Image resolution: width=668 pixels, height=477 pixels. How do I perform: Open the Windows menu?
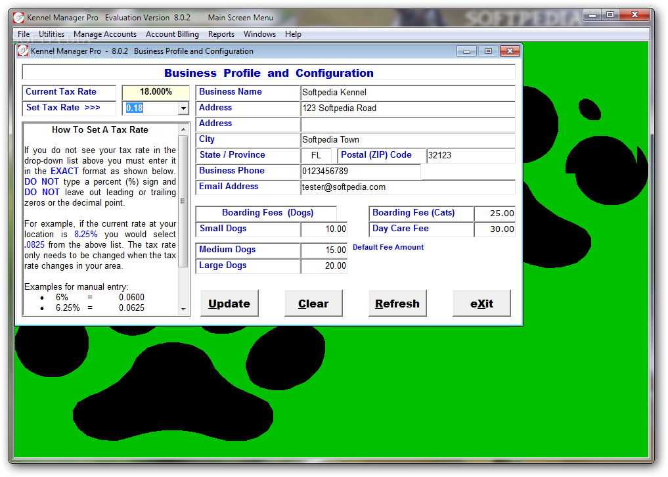(259, 34)
